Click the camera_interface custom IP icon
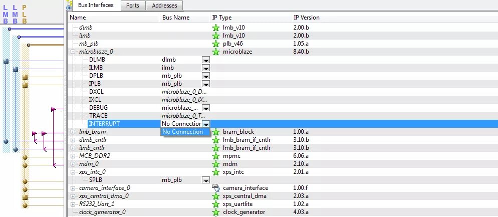Viewport: 498px width, 217px height. pos(216,188)
